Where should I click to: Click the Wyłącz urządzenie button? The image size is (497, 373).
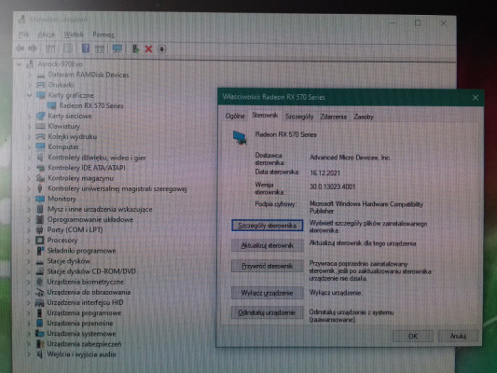click(267, 293)
